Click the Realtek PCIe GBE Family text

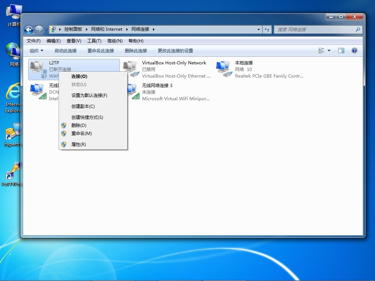pyautogui.click(x=269, y=76)
